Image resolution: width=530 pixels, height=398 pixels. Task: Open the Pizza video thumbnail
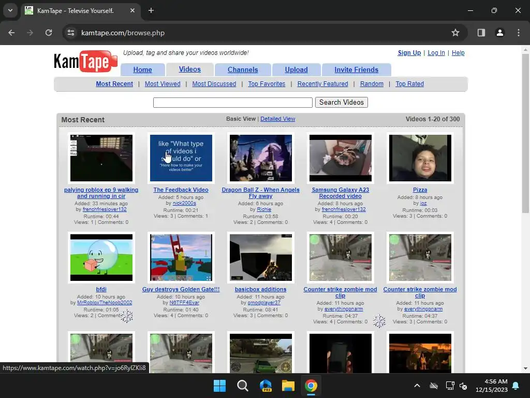(x=420, y=158)
